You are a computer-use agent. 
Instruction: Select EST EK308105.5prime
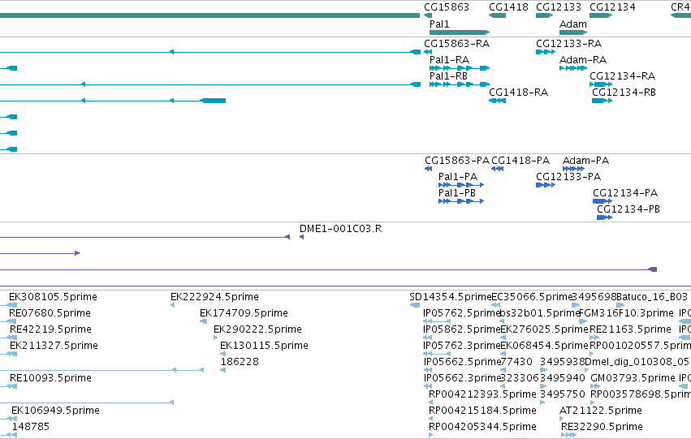click(53, 297)
